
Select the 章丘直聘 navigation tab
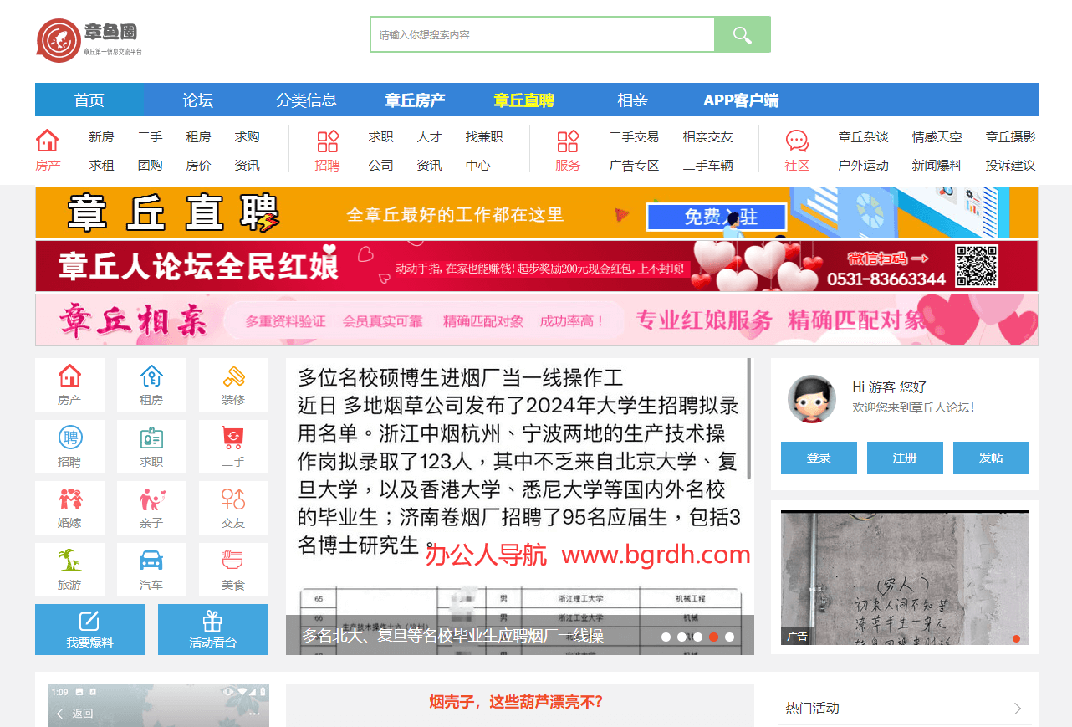coord(524,100)
